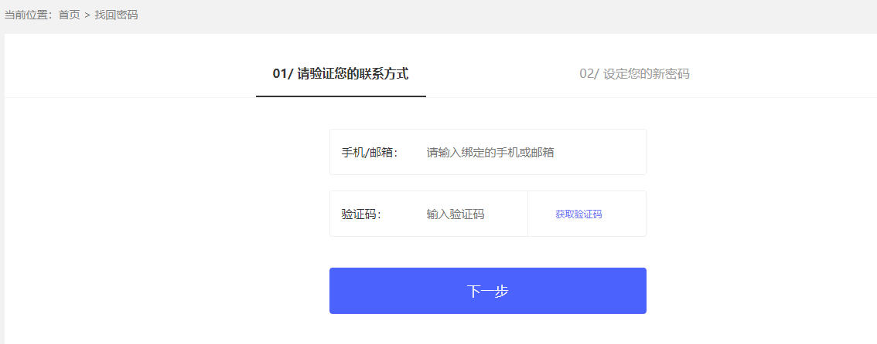Click the 手机/邮箱 field label
This screenshot has width=877, height=344.
pos(369,153)
